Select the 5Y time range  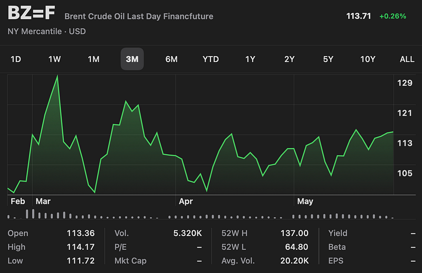pyautogui.click(x=328, y=59)
